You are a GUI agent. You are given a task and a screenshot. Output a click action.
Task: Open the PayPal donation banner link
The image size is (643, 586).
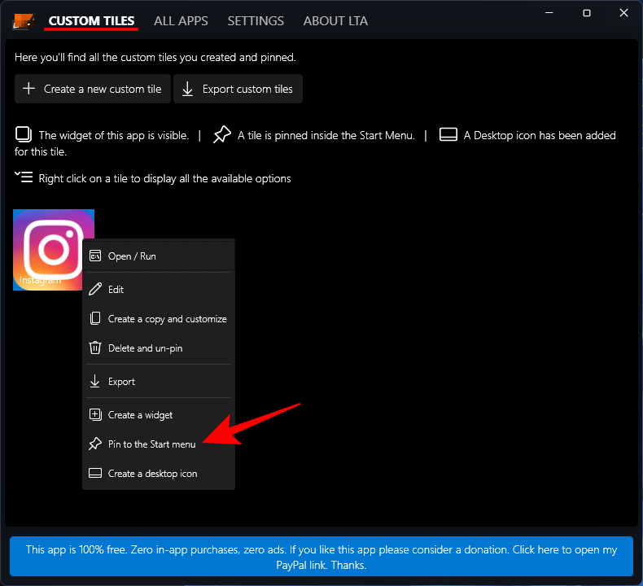click(321, 558)
